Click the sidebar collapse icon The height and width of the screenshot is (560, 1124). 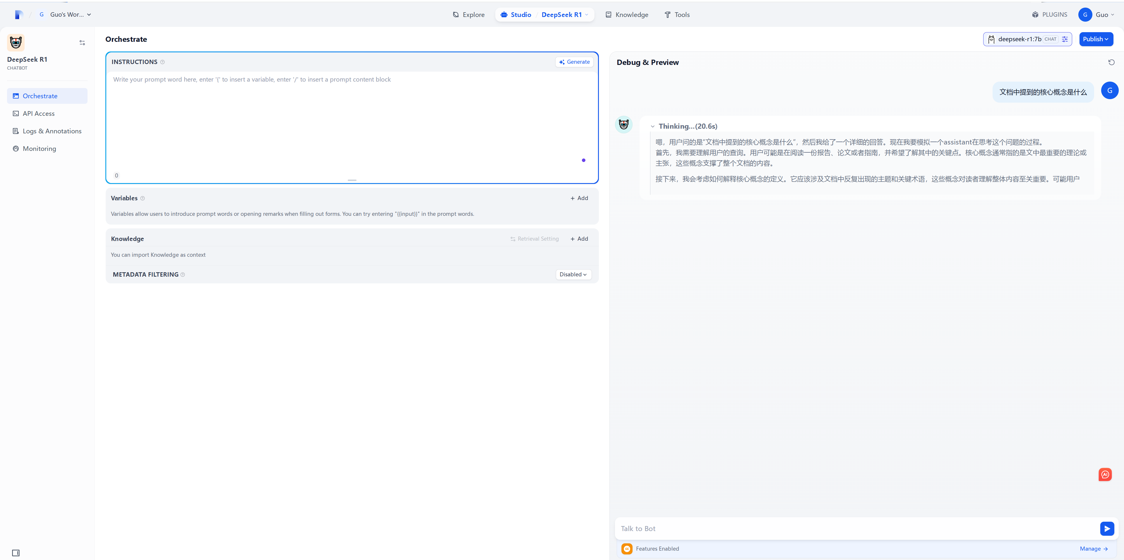point(16,553)
